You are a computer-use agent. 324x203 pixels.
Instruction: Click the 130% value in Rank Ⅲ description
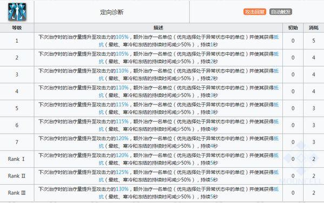[122, 189]
